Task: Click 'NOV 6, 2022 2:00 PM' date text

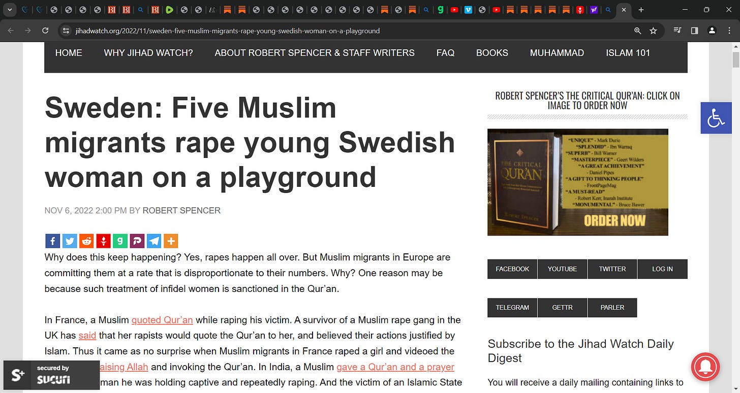Action: (85, 211)
